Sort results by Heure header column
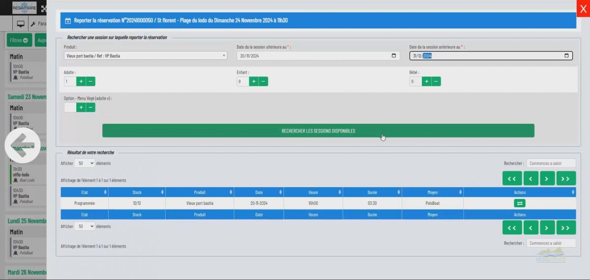Screen dimensions: 590x280 click(313, 192)
